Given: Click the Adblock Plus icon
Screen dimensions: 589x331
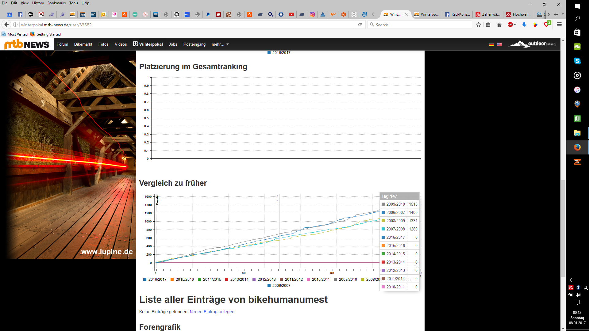Looking at the screenshot, I should tap(510, 25).
